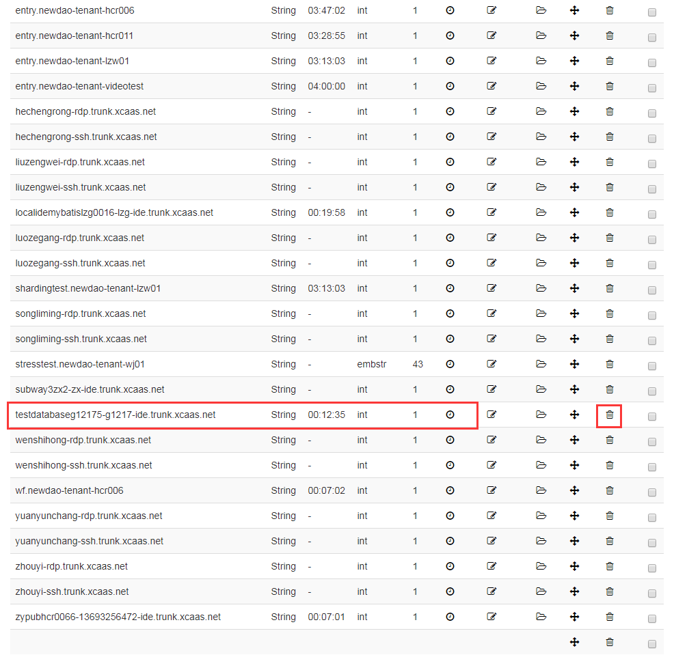The image size is (674, 657).
Task: Toggle the select-all checkbox in bottom row
Action: pos(651,644)
